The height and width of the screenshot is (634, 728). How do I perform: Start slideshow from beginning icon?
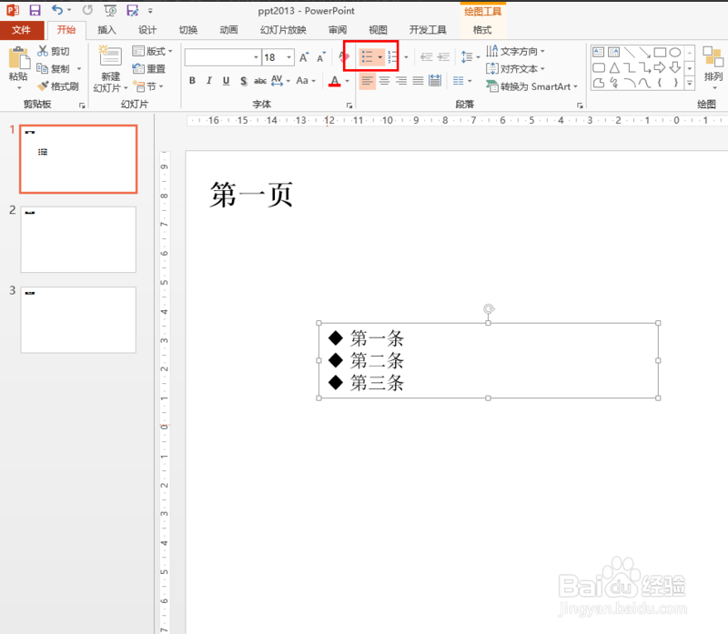point(110,10)
